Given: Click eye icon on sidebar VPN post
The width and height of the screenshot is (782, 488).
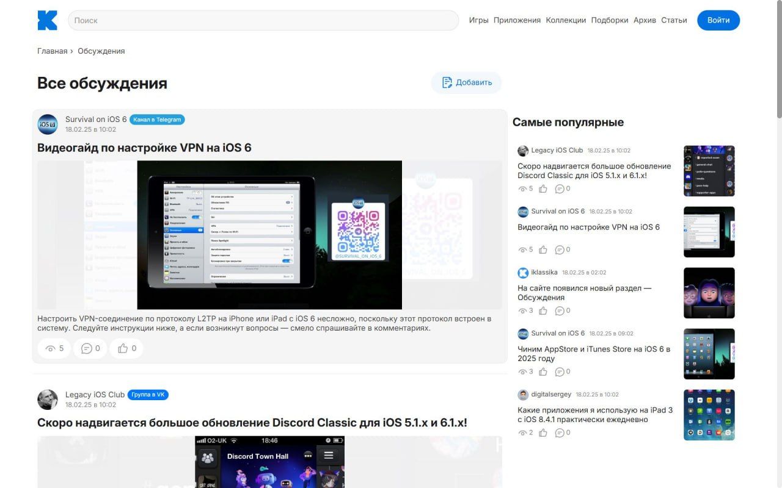Looking at the screenshot, I should click(x=522, y=250).
